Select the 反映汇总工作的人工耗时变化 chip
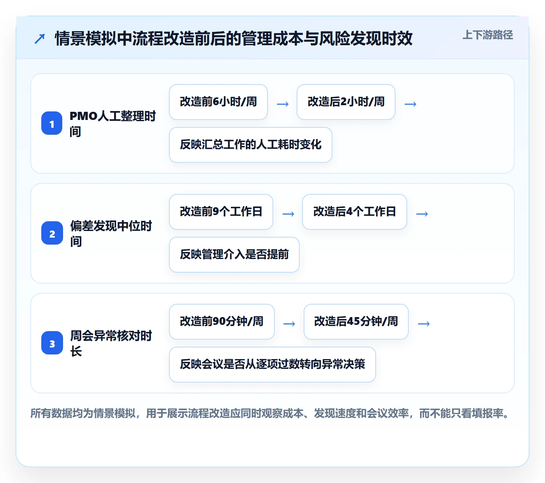Screen dimensions: 545x483 coord(251,145)
